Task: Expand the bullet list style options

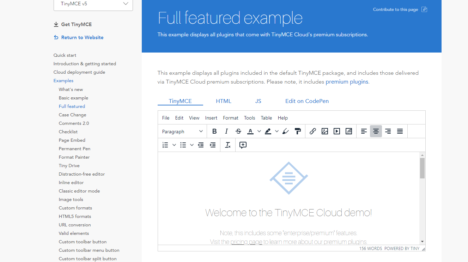Action: (x=192, y=145)
